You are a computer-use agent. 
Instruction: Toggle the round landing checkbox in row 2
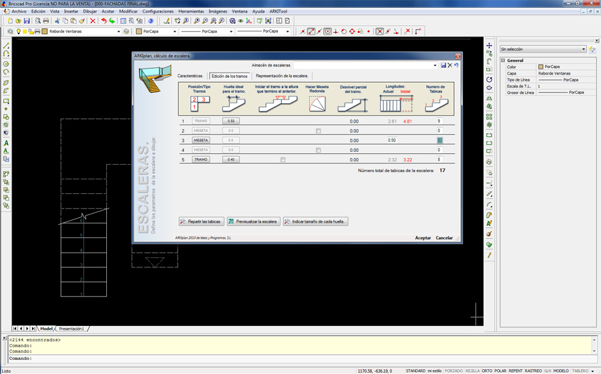tap(318, 131)
